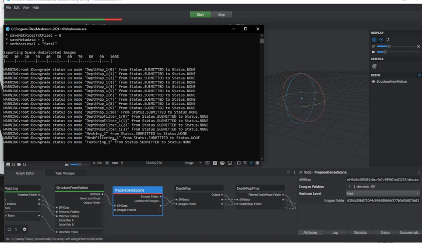Click the hatch pattern icon before HDR

coord(107,163)
